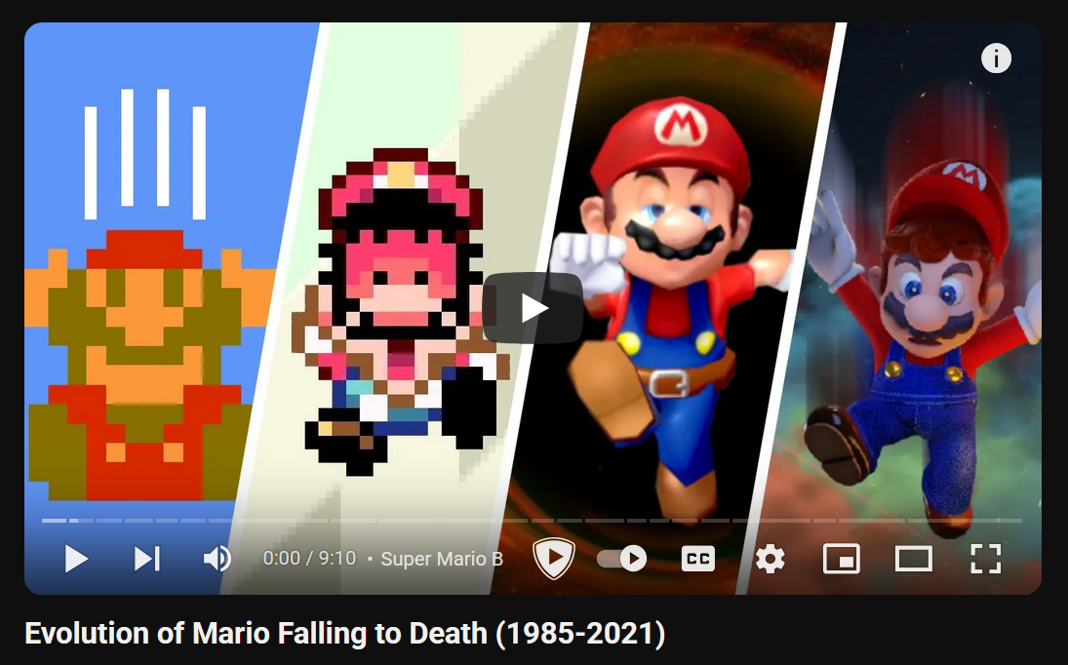Toggle the autoplay switch
This screenshot has width=1068, height=665.
(x=622, y=559)
